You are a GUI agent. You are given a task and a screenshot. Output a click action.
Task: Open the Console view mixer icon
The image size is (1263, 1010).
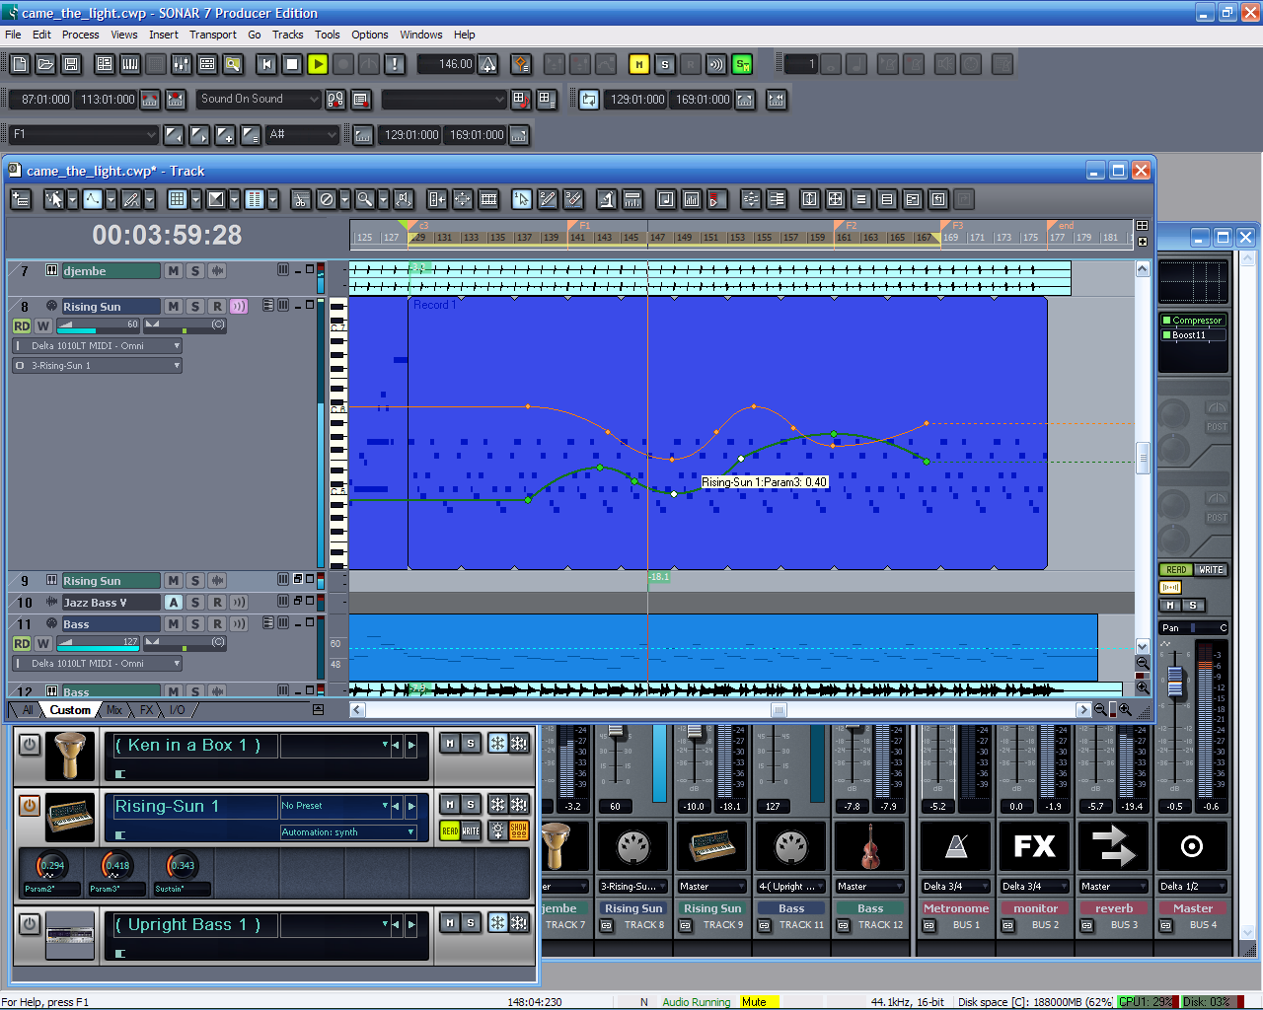[182, 64]
